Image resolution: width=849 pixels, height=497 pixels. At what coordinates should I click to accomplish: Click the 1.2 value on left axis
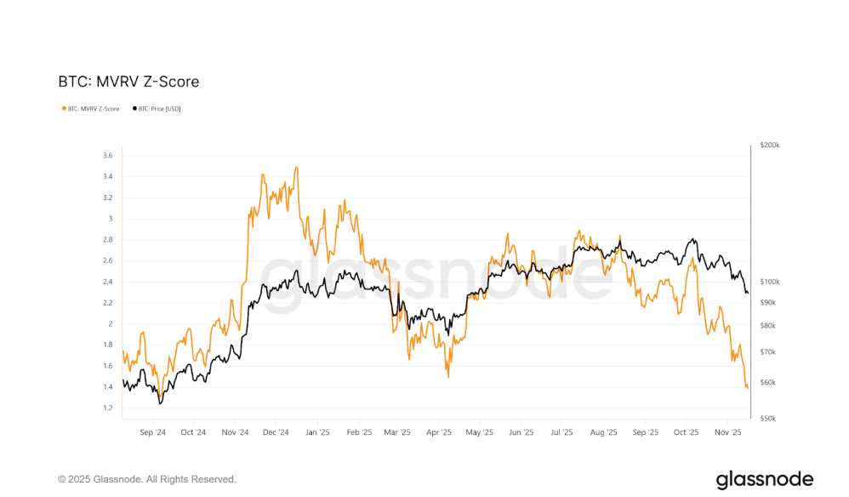107,408
